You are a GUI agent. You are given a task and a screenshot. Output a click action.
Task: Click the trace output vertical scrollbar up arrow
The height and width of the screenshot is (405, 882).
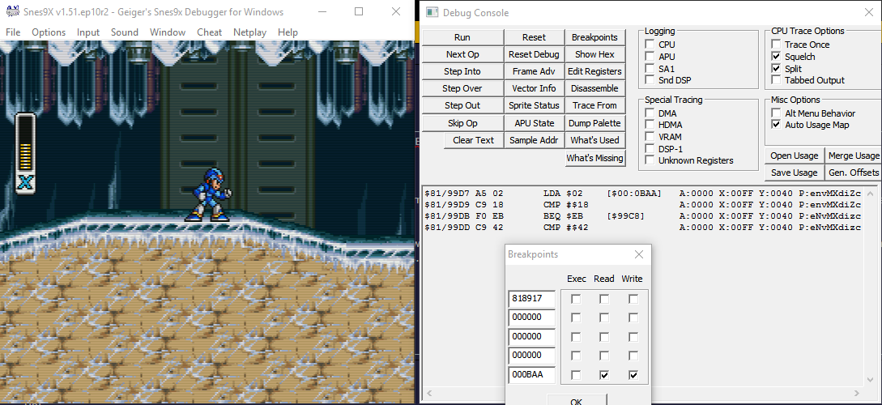coord(871,194)
